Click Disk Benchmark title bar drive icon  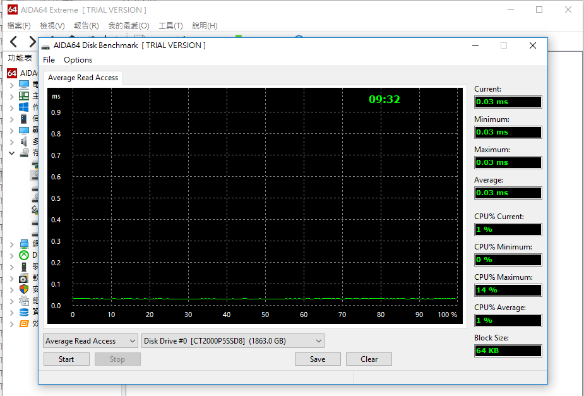tap(45, 46)
